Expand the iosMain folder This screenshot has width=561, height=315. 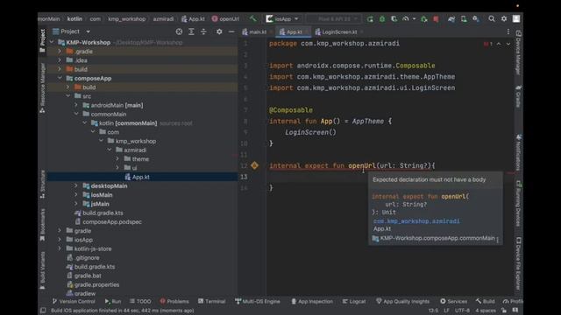[x=76, y=194]
